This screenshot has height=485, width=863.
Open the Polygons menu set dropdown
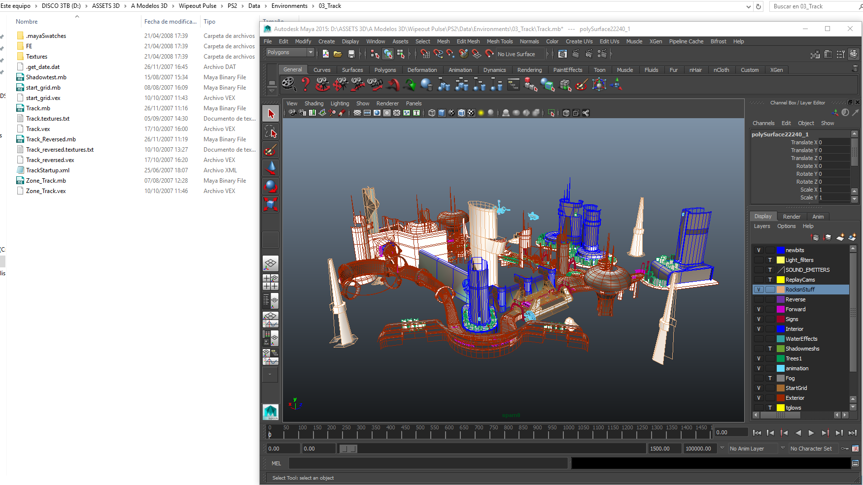(x=290, y=52)
